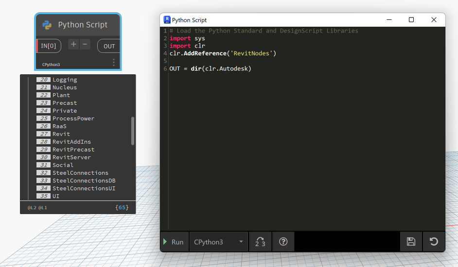
Task: Close the Python Script editor window
Action: pyautogui.click(x=434, y=20)
